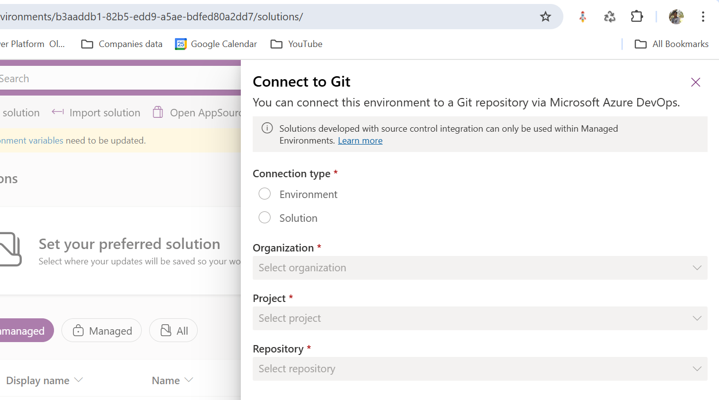Viewport: 719px width, 400px height.
Task: Show All solutions tab
Action: (173, 331)
